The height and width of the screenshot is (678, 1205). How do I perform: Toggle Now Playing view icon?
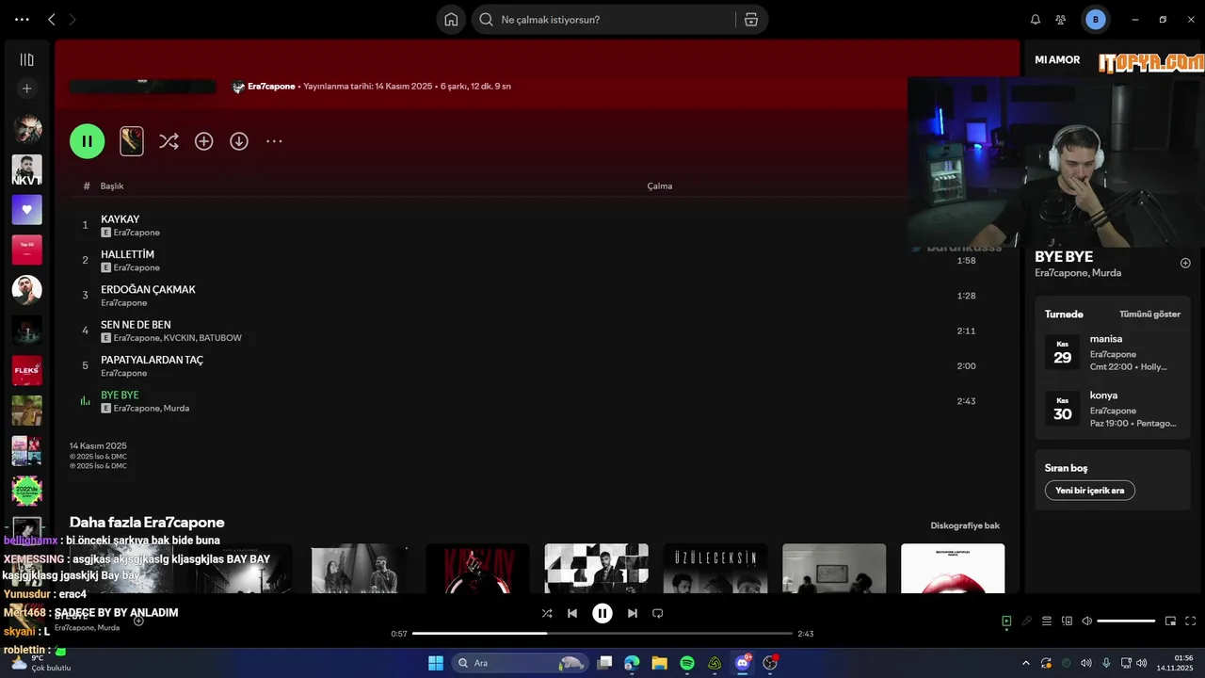1006,621
